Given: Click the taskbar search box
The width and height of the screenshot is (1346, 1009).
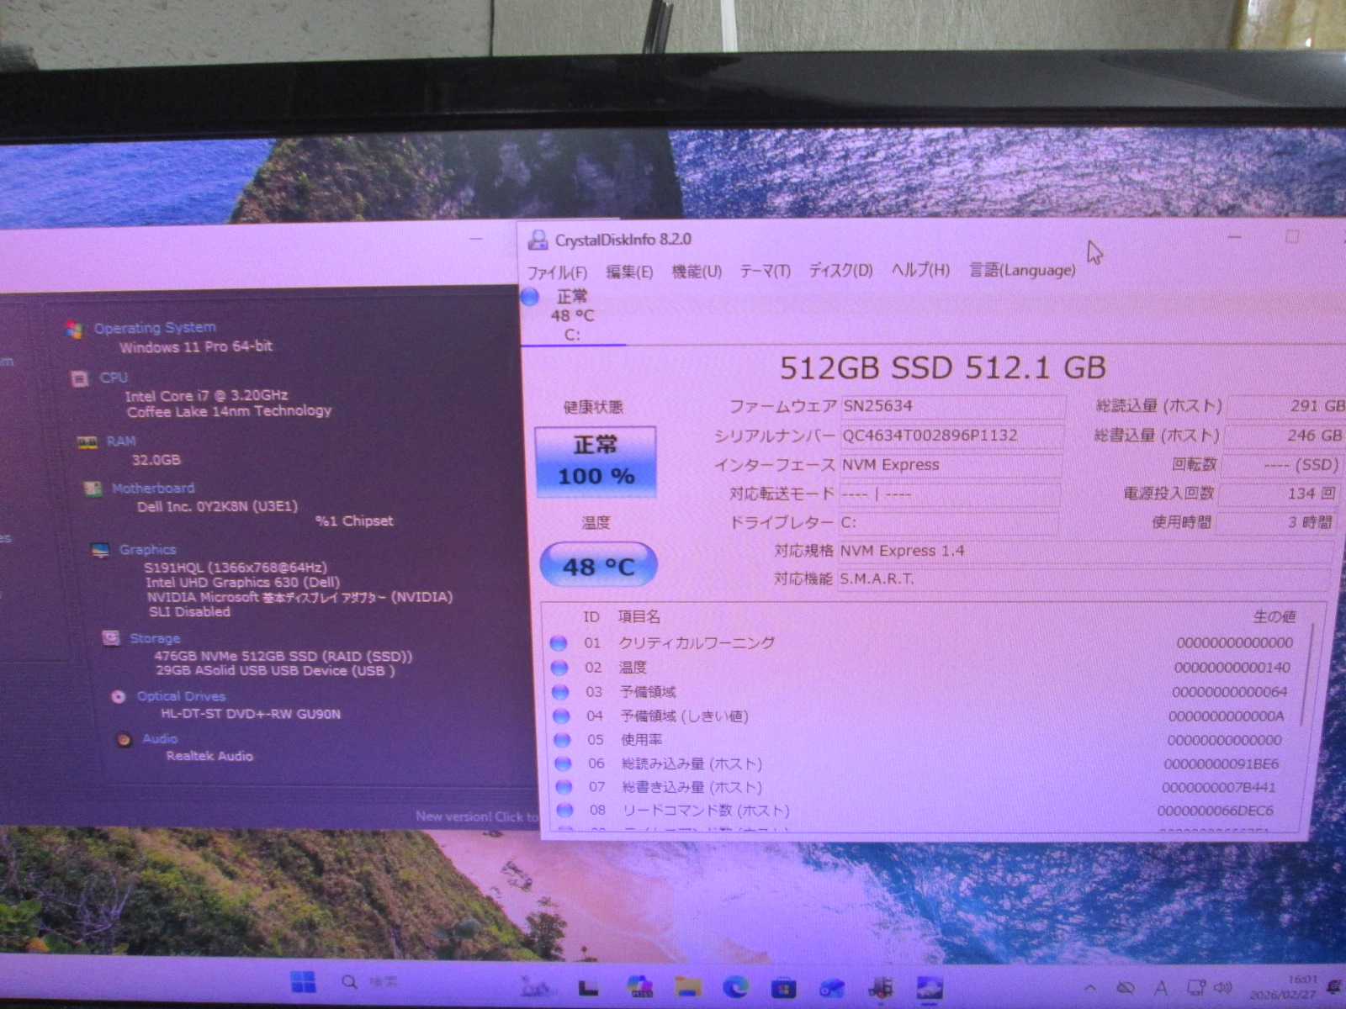Looking at the screenshot, I should 370,982.
